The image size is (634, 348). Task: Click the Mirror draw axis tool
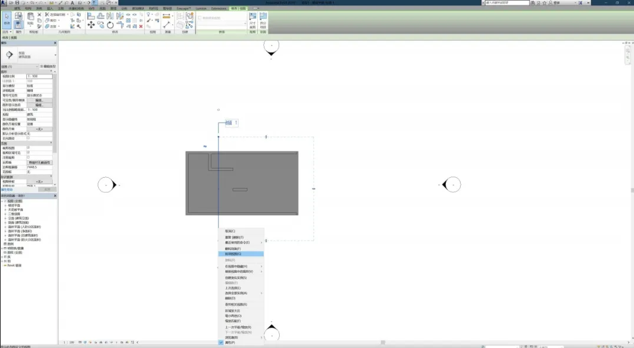pyautogui.click(x=120, y=16)
